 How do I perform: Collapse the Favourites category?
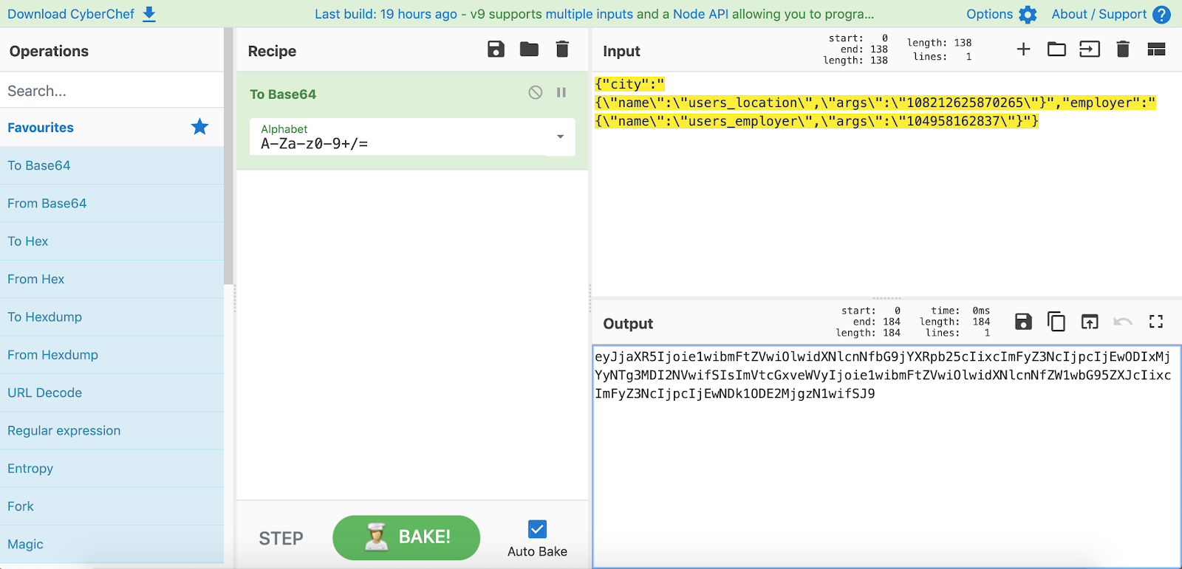tap(112, 128)
